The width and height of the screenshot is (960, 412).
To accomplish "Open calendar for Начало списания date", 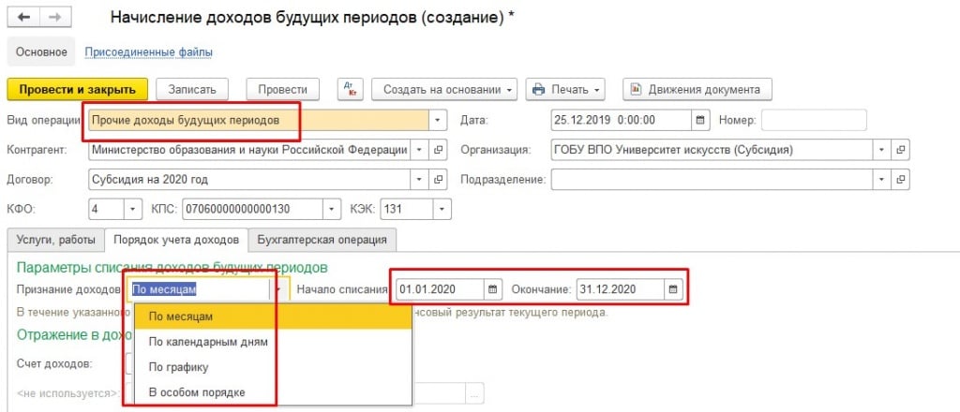I will pyautogui.click(x=491, y=289).
